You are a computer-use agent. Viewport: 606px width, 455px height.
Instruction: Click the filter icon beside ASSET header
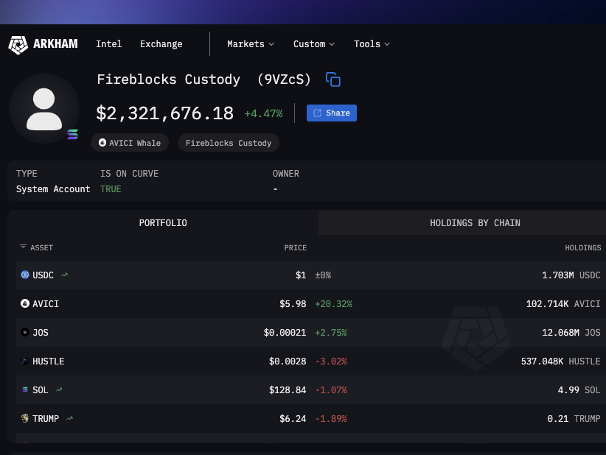click(x=23, y=247)
